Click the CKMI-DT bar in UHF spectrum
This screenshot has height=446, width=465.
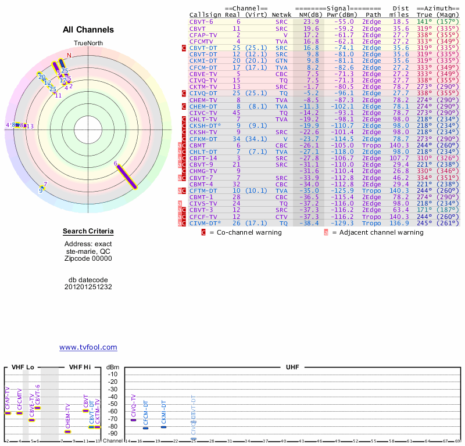(x=163, y=427)
